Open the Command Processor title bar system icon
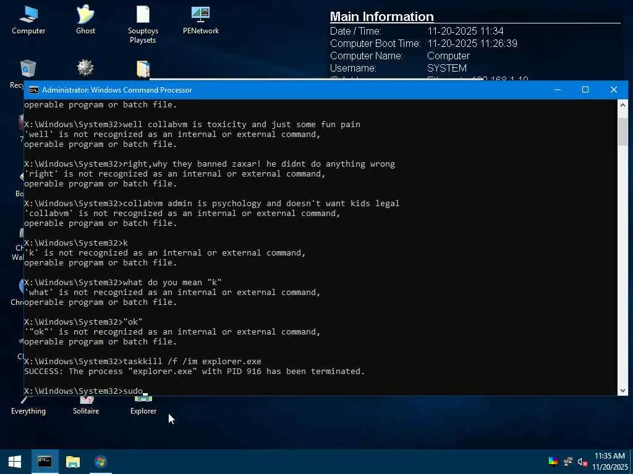Image resolution: width=633 pixels, height=474 pixels. pos(34,90)
